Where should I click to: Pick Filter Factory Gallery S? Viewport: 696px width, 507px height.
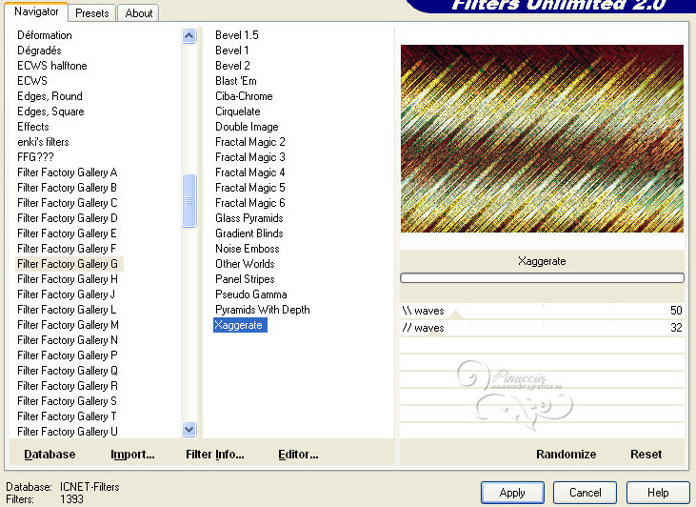[x=67, y=401]
